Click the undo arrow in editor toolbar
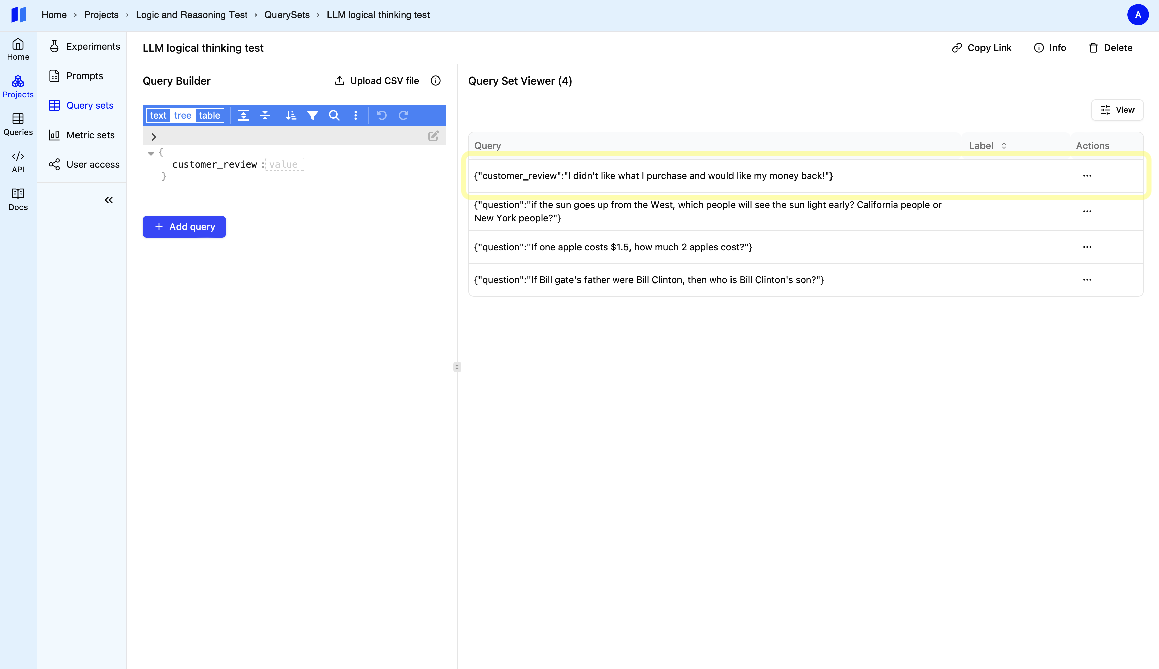 click(x=382, y=115)
